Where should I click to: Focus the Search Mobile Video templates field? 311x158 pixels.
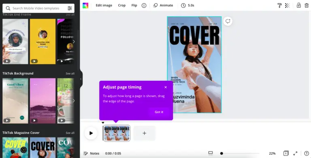38,8
